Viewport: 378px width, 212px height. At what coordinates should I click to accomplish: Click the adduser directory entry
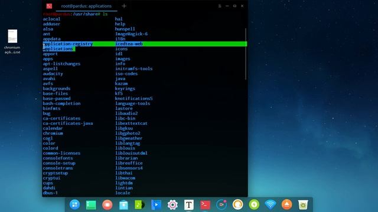point(51,24)
